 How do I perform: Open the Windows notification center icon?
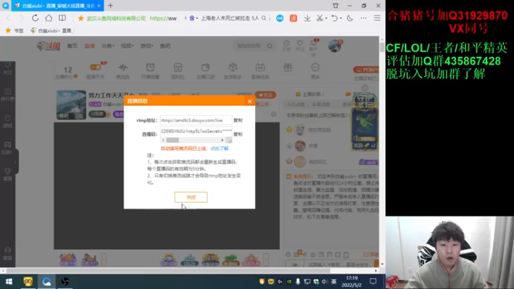click(373, 281)
